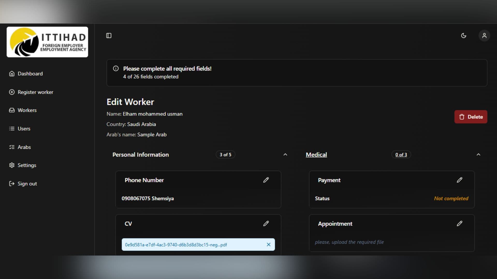The width and height of the screenshot is (497, 279).
Task: Toggle the sidebar panel icon
Action: coord(109,36)
